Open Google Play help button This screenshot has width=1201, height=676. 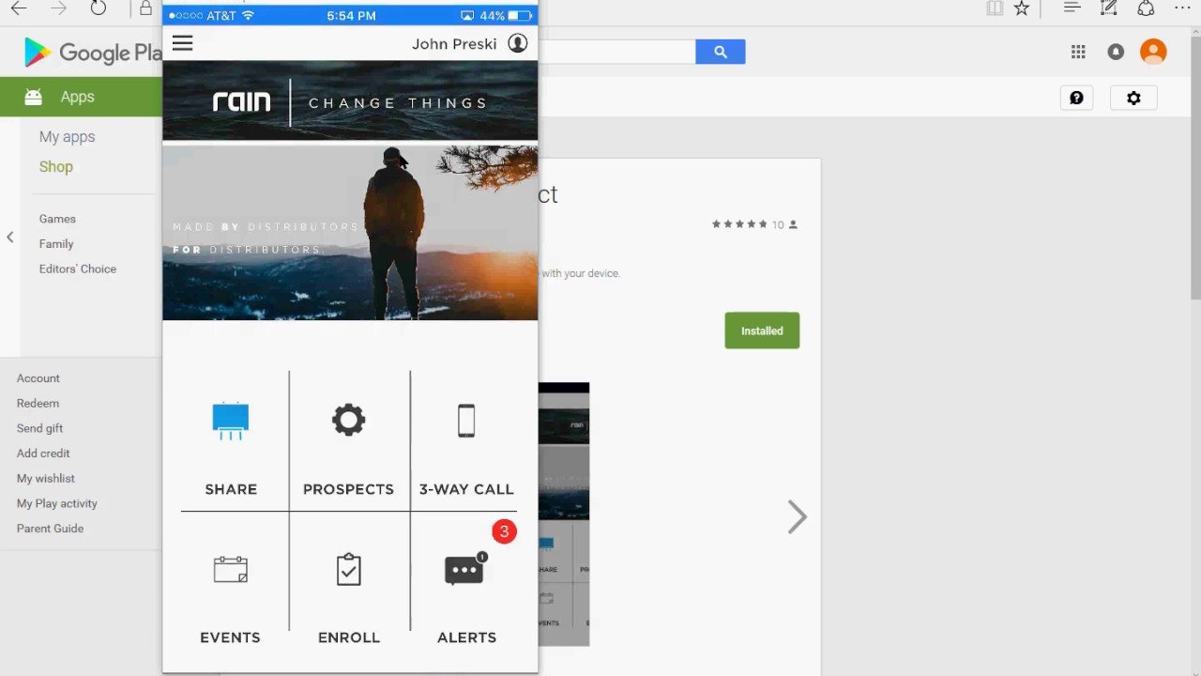pos(1076,98)
